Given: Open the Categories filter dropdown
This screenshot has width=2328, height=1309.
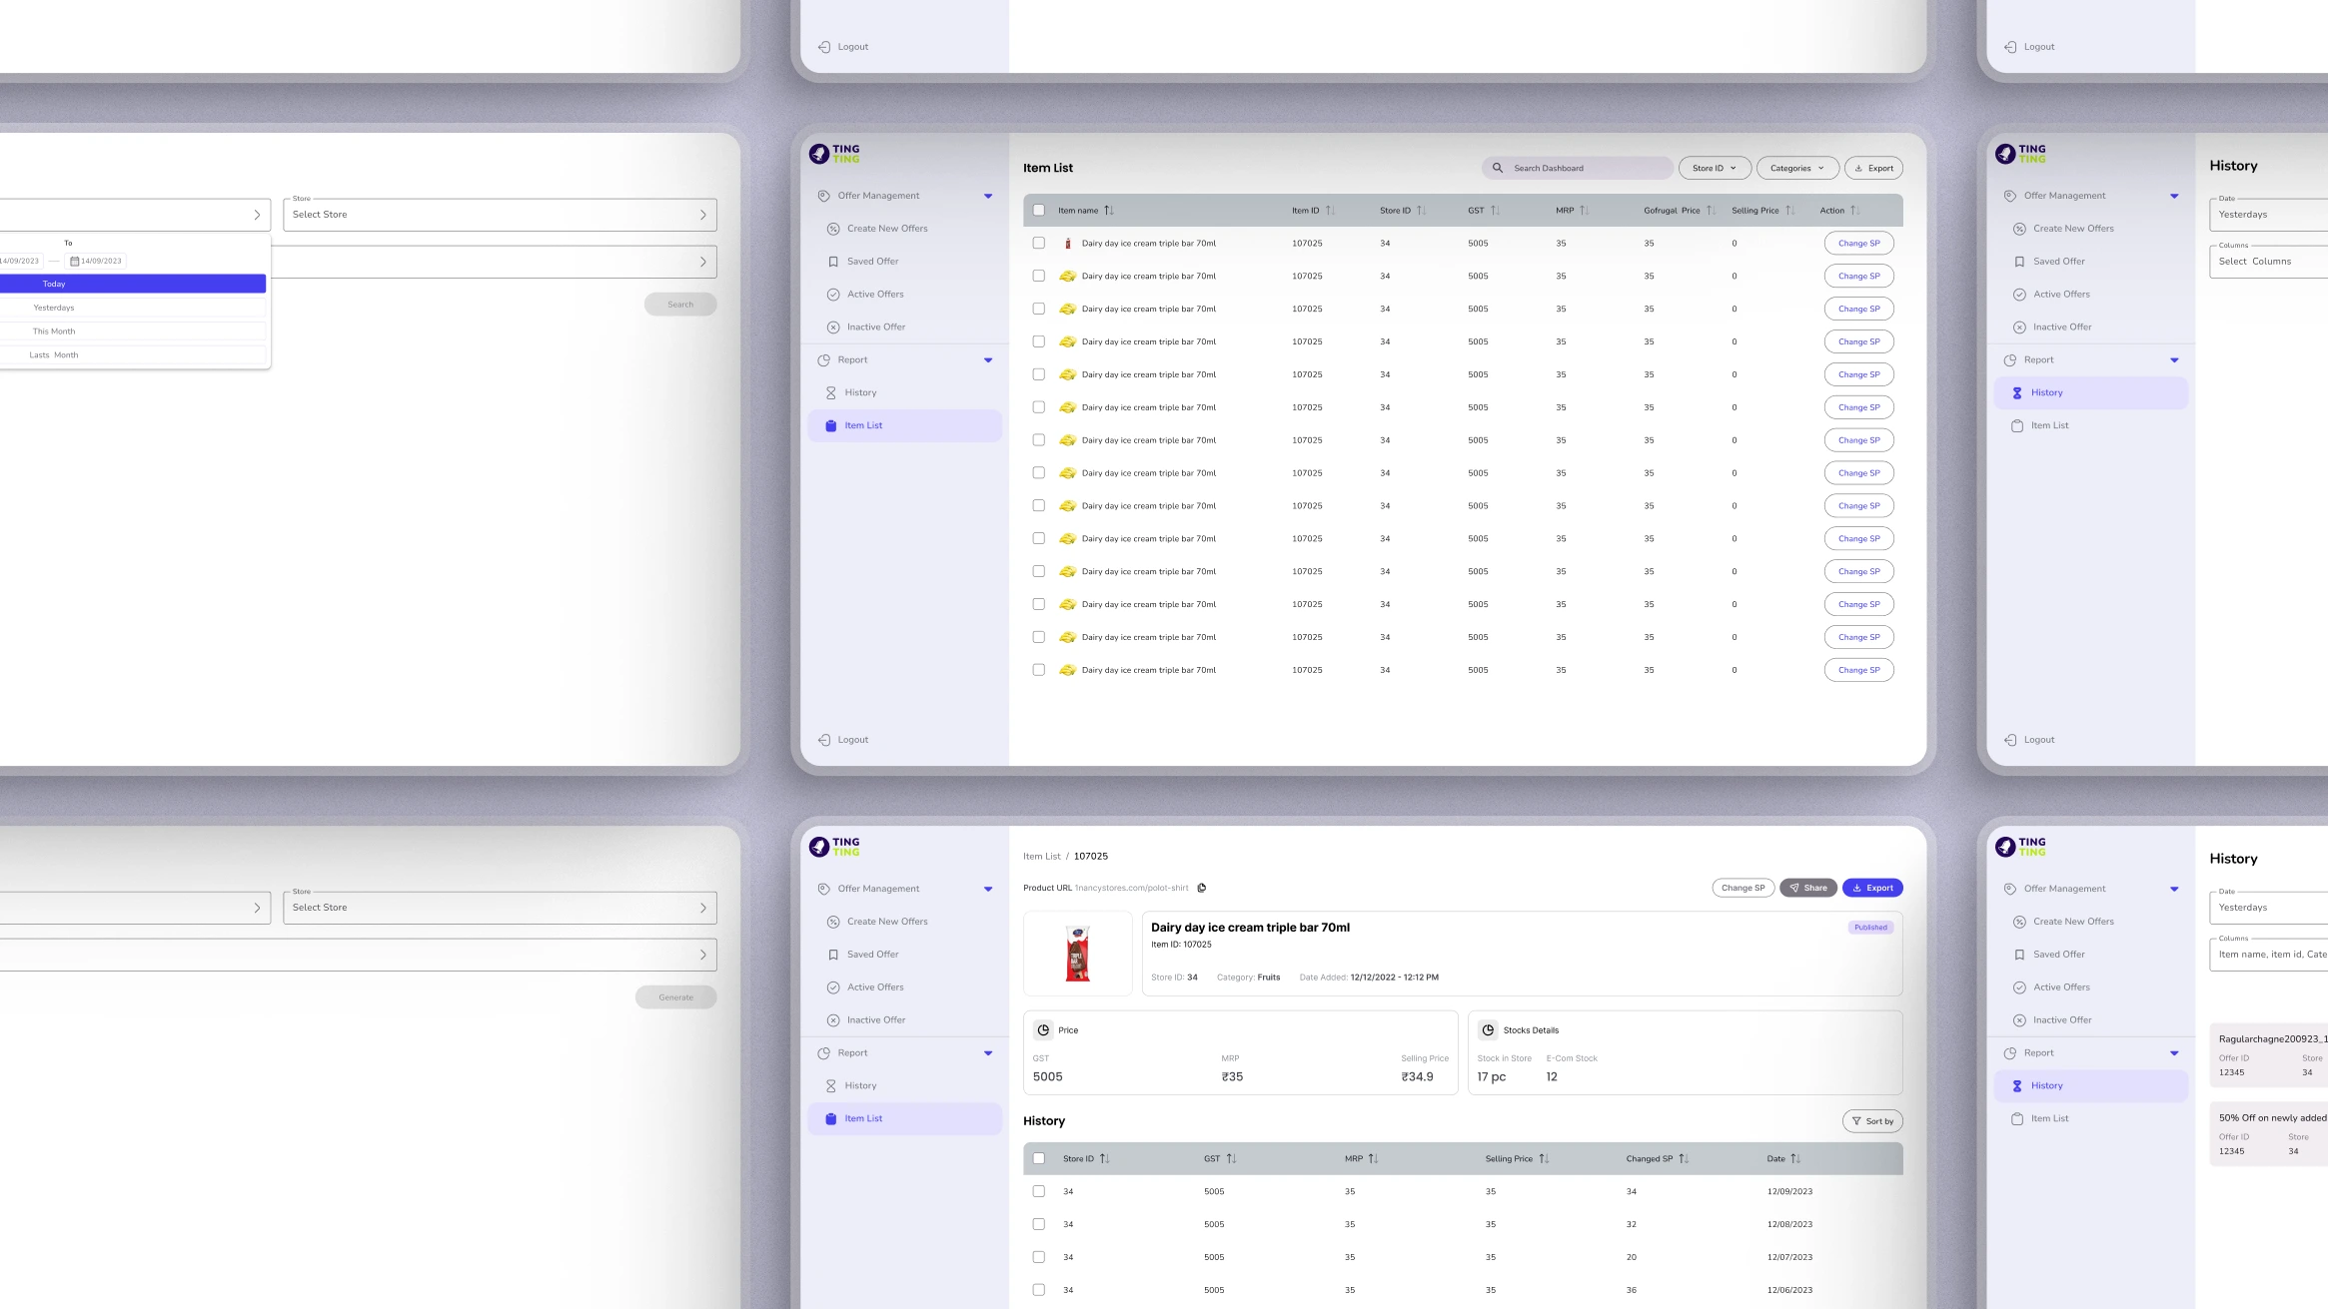Looking at the screenshot, I should [x=1797, y=168].
